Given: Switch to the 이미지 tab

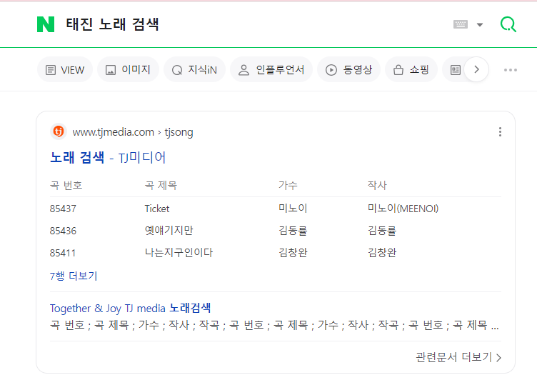Looking at the screenshot, I should (x=128, y=70).
